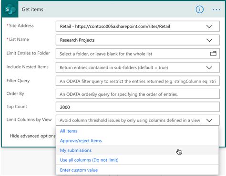Click the Research Projects list name value

pos(77,40)
